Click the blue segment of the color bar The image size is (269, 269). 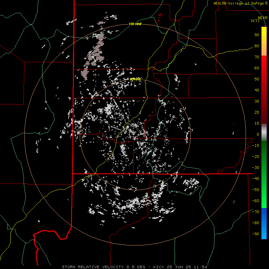click(264, 224)
